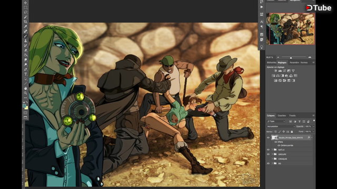This screenshot has height=189, width=337.
Task: Select the Hand tool
Action: point(26,88)
